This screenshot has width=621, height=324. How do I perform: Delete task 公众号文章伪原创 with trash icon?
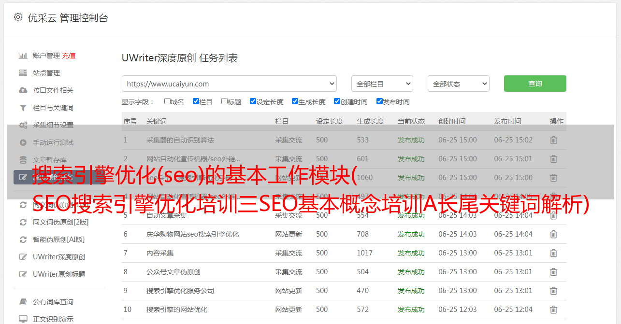click(x=554, y=272)
